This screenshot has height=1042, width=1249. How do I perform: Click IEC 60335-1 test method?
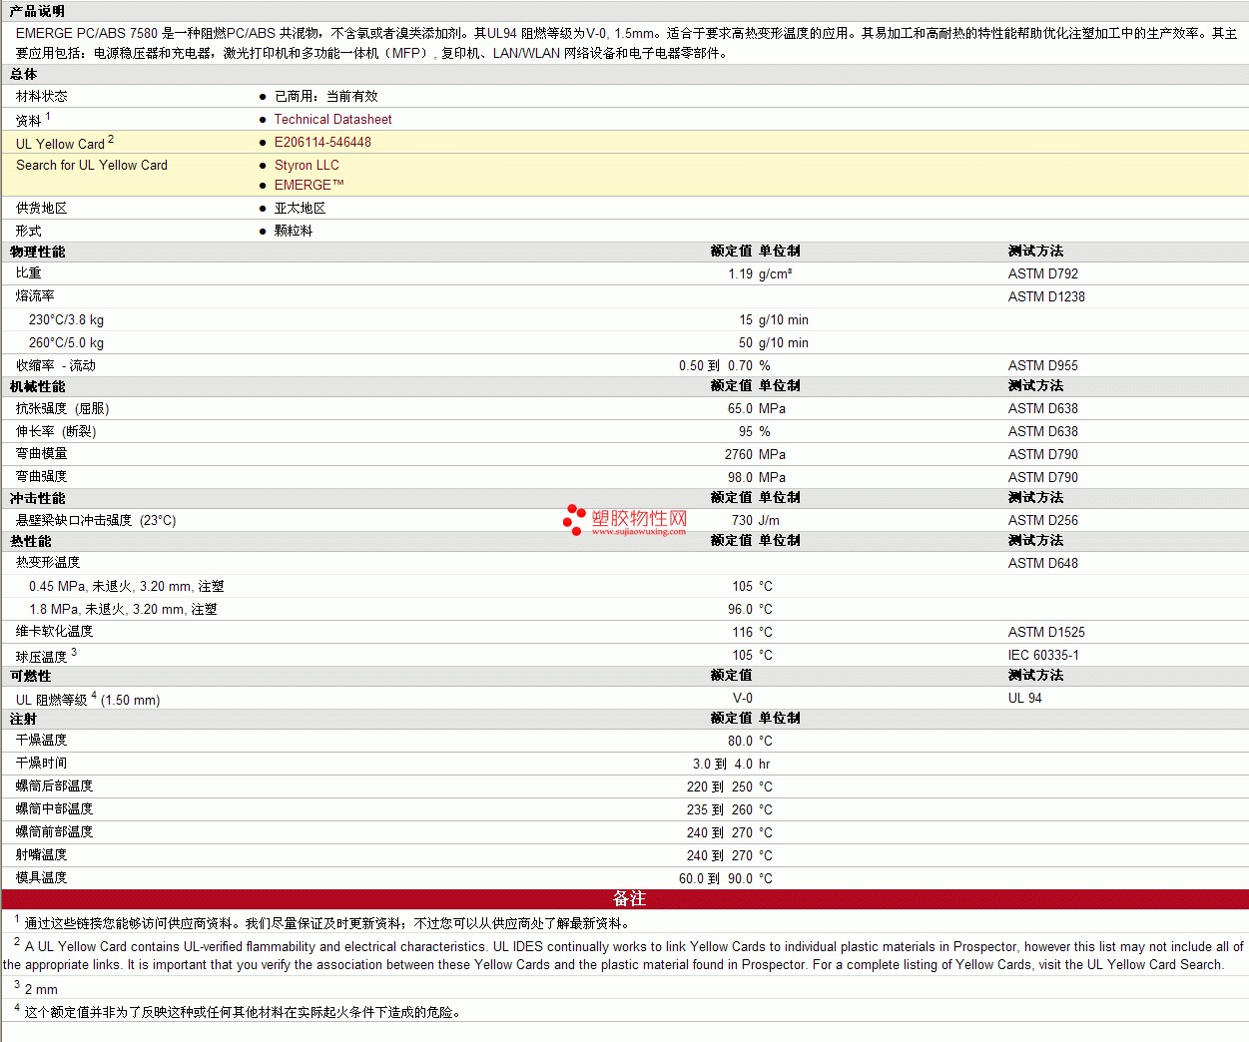tap(1043, 655)
